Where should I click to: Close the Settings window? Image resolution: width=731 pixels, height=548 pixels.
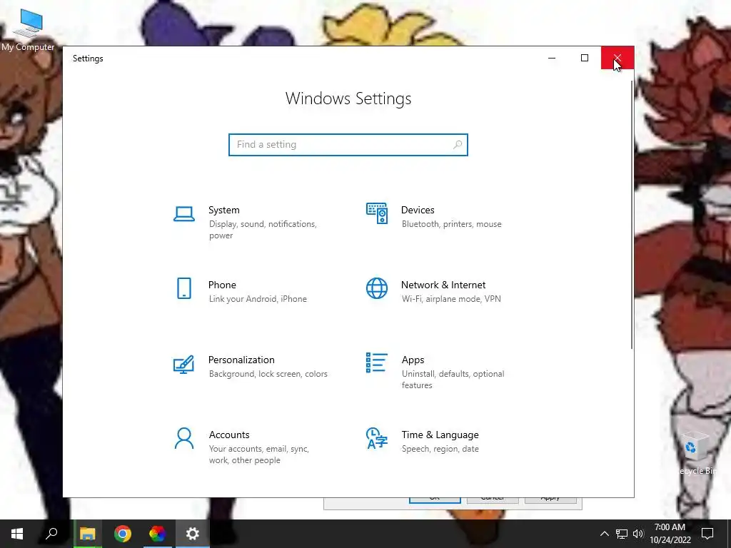(617, 58)
